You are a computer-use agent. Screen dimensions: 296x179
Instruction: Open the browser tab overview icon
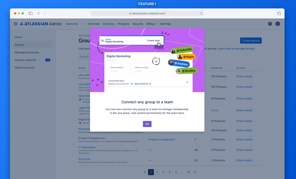pos(279,13)
